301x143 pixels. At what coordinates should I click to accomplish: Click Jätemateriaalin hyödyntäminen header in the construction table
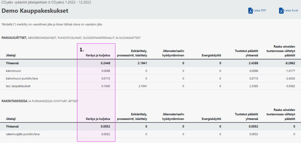click(x=173, y=117)
